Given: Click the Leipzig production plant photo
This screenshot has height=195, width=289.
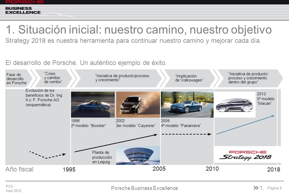Looking at the screenshot, I should tap(138, 155).
